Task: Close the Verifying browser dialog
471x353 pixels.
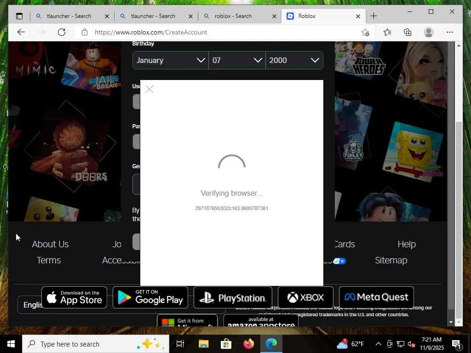Action: [x=149, y=89]
